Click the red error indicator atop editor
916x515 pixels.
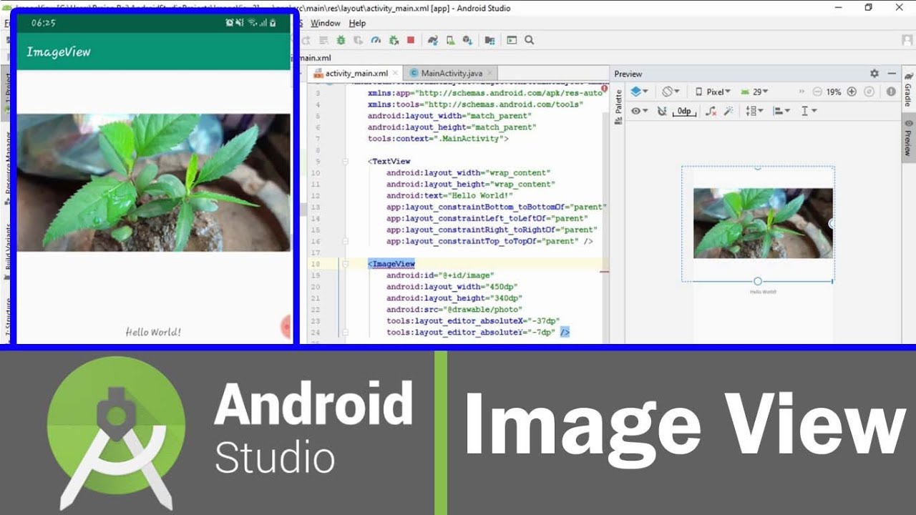pyautogui.click(x=605, y=89)
